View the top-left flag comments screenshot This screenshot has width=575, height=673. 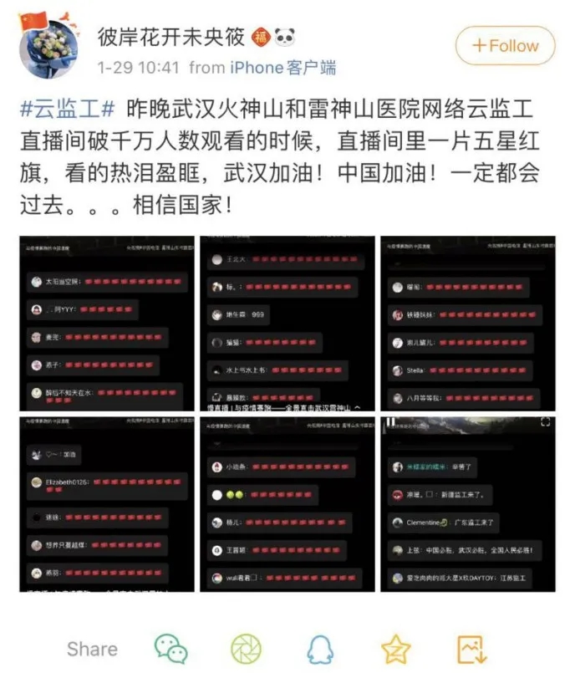[107, 324]
